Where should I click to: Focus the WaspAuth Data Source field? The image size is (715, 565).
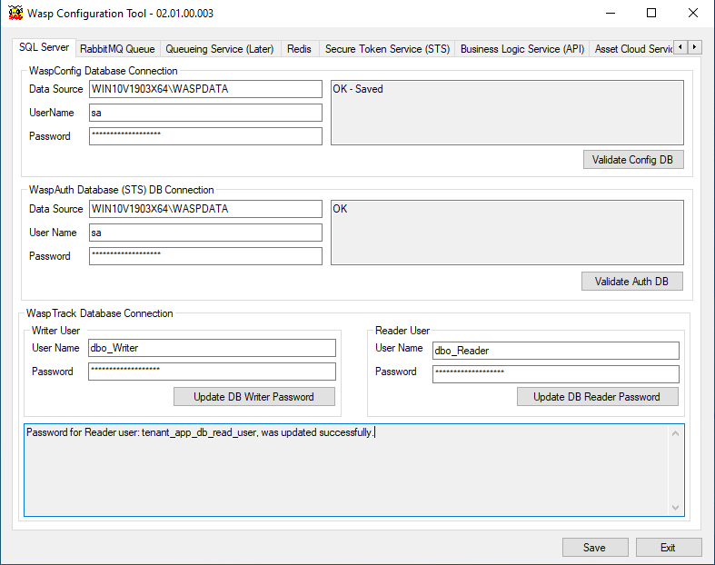pyautogui.click(x=205, y=209)
